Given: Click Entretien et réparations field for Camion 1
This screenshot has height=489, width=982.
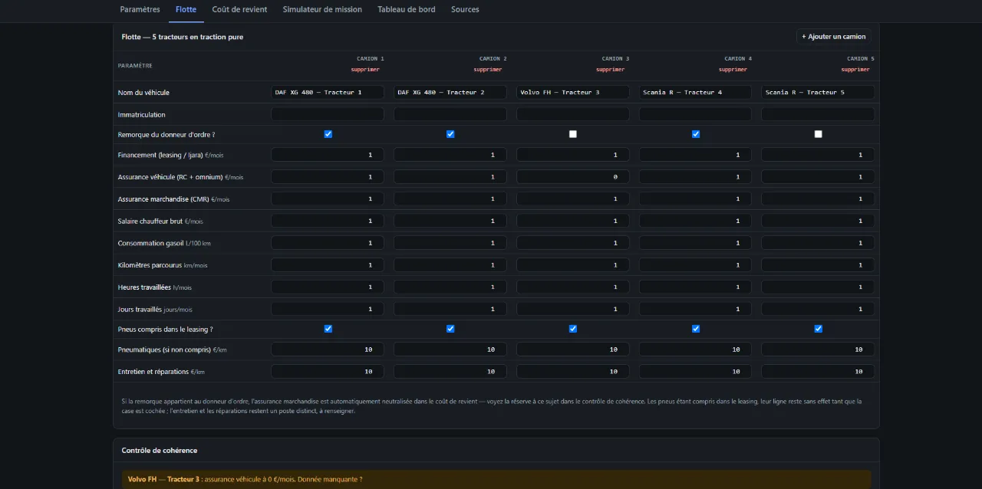Looking at the screenshot, I should [328, 372].
